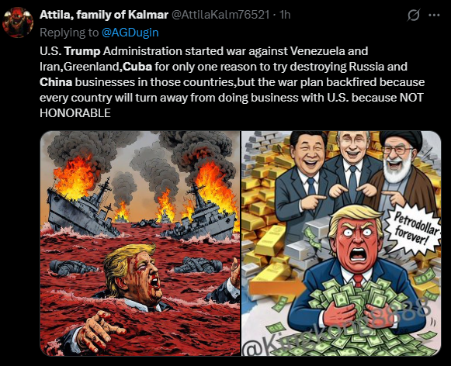
Task: Click the author's profile avatar
Action: click(18, 22)
